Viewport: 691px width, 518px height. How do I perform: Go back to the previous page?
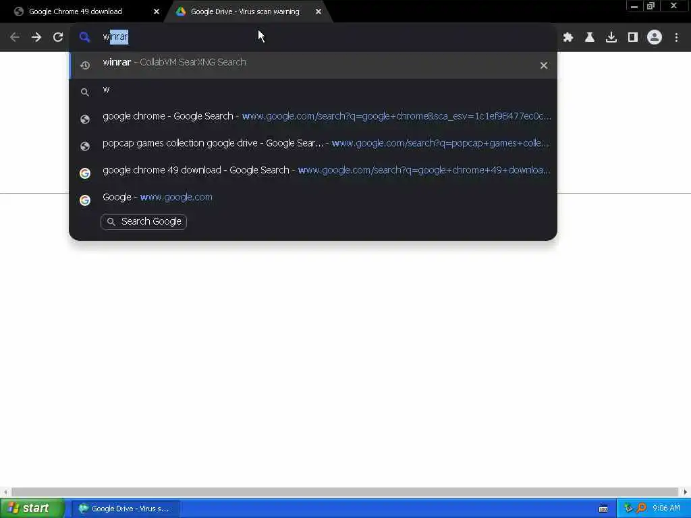tap(15, 38)
